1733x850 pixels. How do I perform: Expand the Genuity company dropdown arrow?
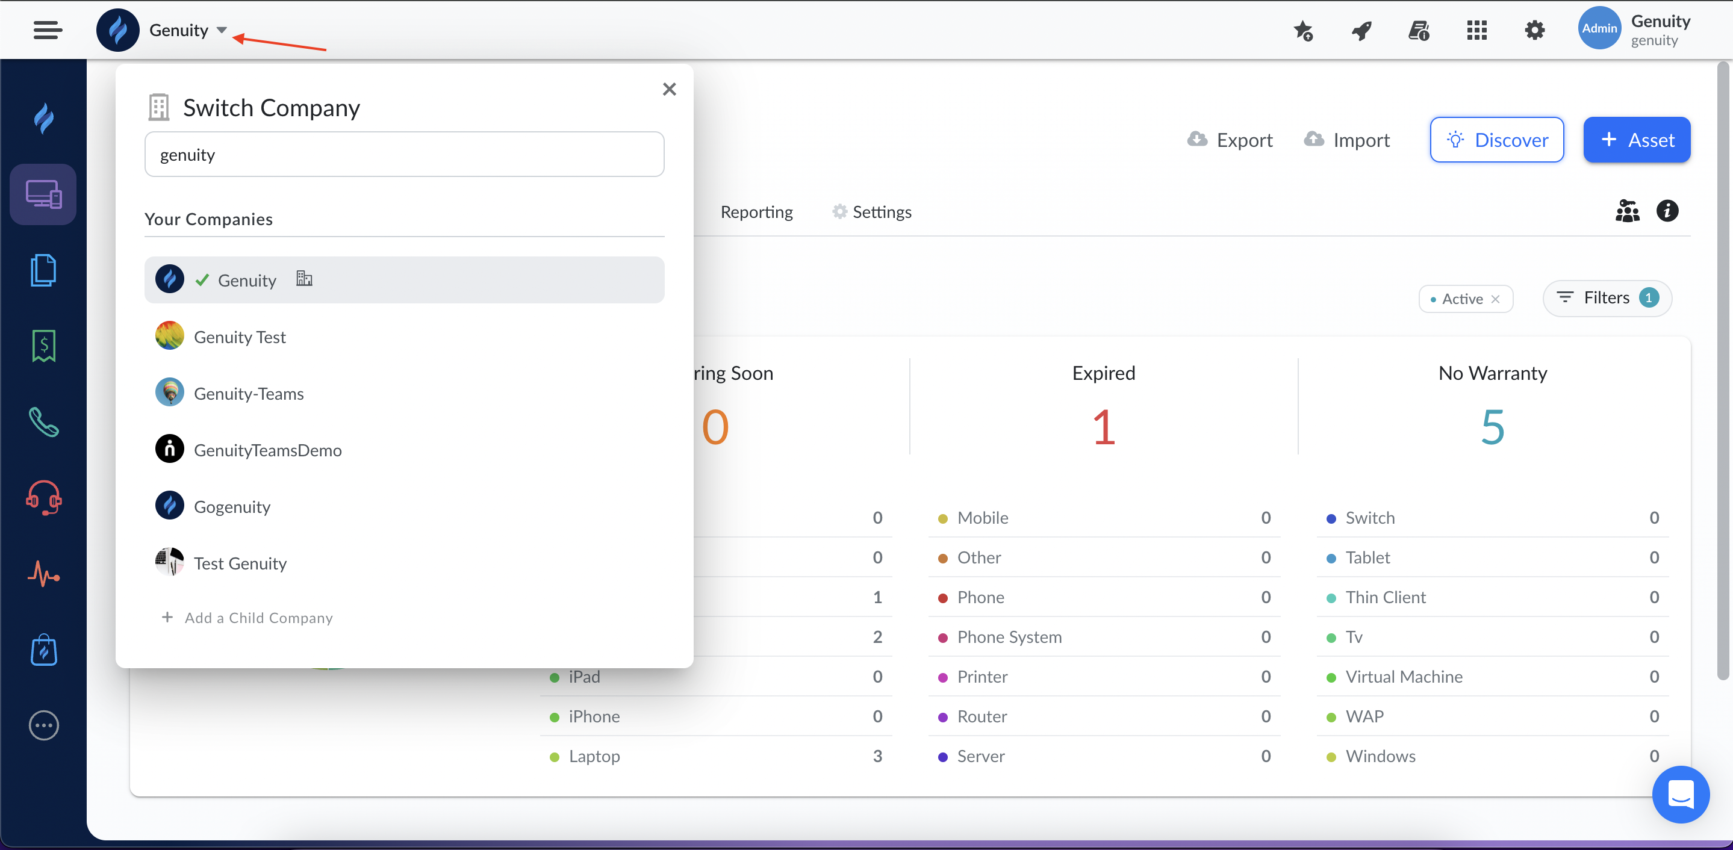[222, 29]
